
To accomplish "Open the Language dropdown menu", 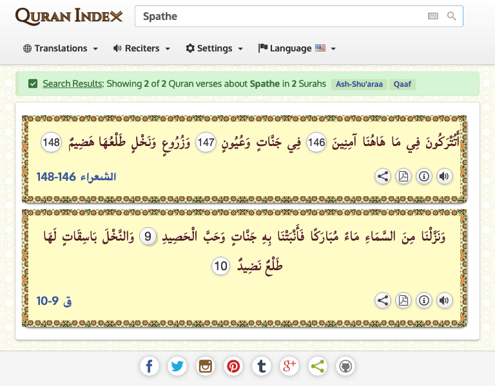I will 296,48.
